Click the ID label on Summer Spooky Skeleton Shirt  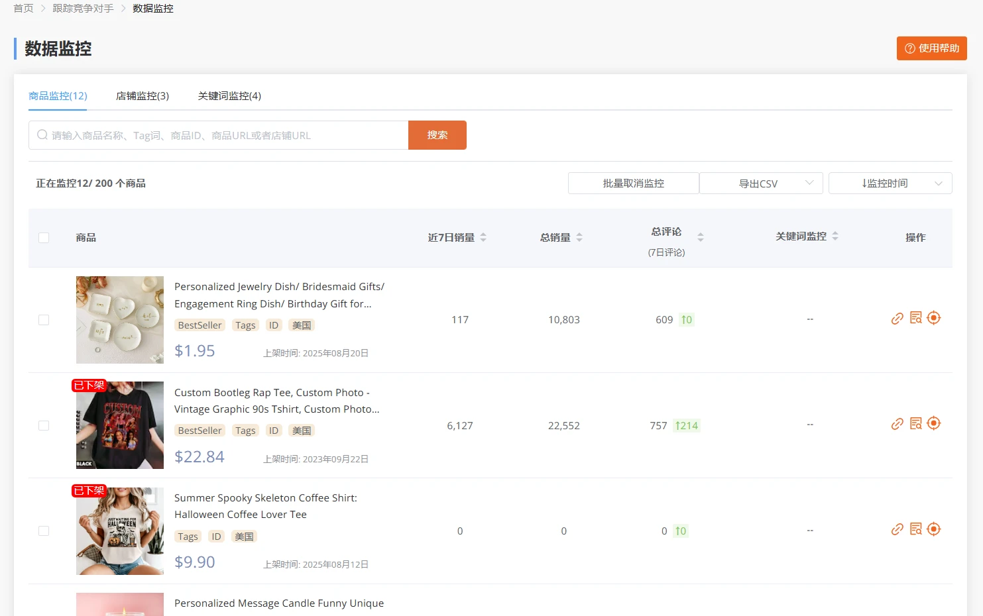pyautogui.click(x=216, y=537)
